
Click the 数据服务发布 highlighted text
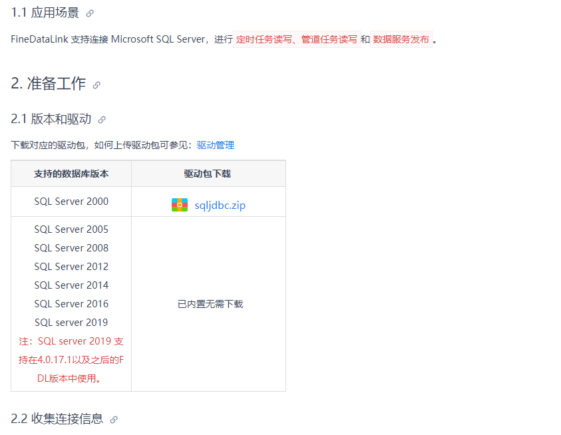[x=401, y=39]
